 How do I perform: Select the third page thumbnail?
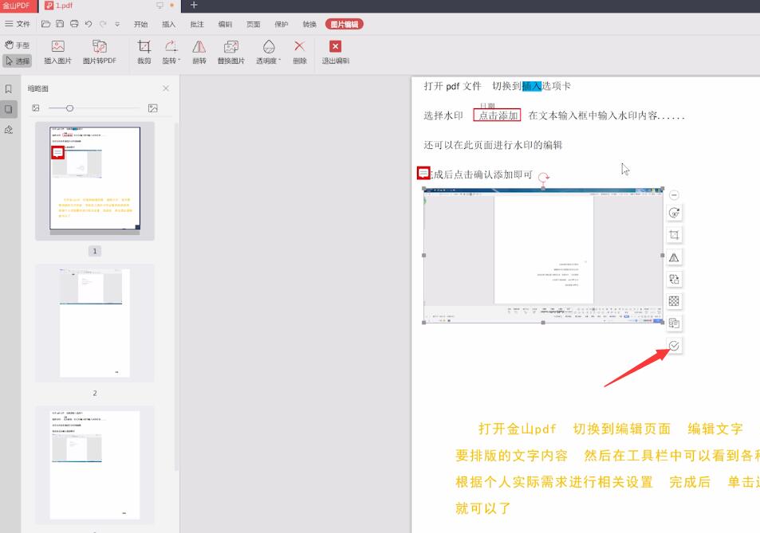[95, 465]
